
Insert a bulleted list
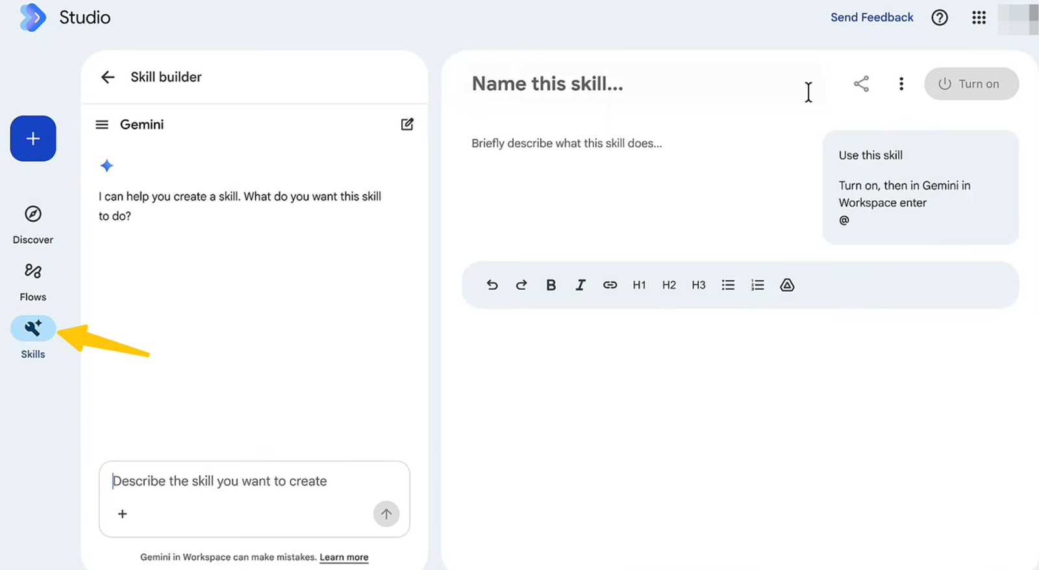[x=728, y=285]
